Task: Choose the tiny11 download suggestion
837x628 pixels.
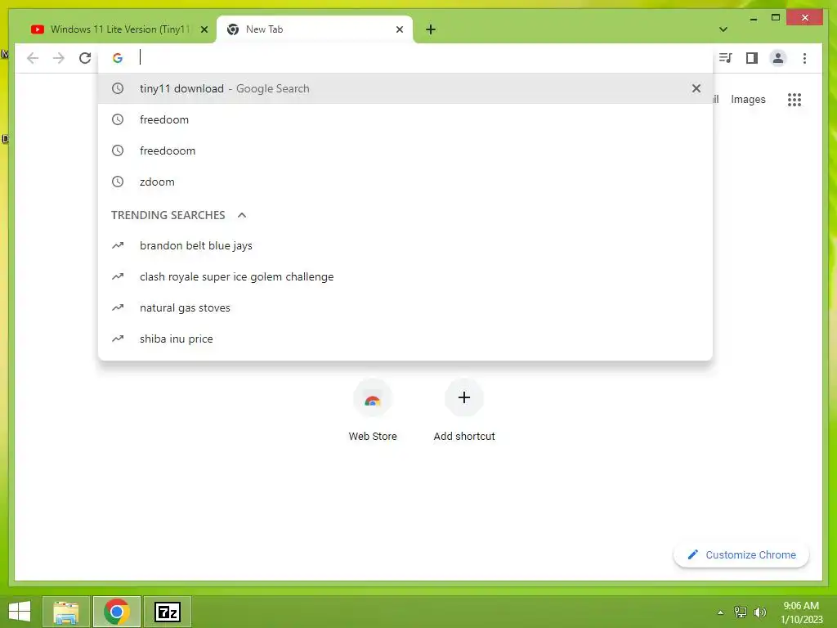Action: click(x=405, y=88)
